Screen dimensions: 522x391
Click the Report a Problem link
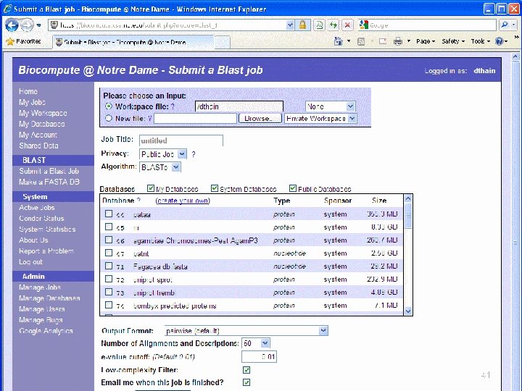tap(46, 251)
